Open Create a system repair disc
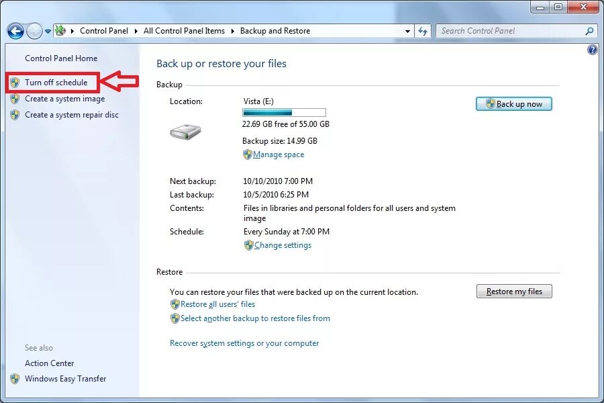The height and width of the screenshot is (403, 604). (x=72, y=115)
